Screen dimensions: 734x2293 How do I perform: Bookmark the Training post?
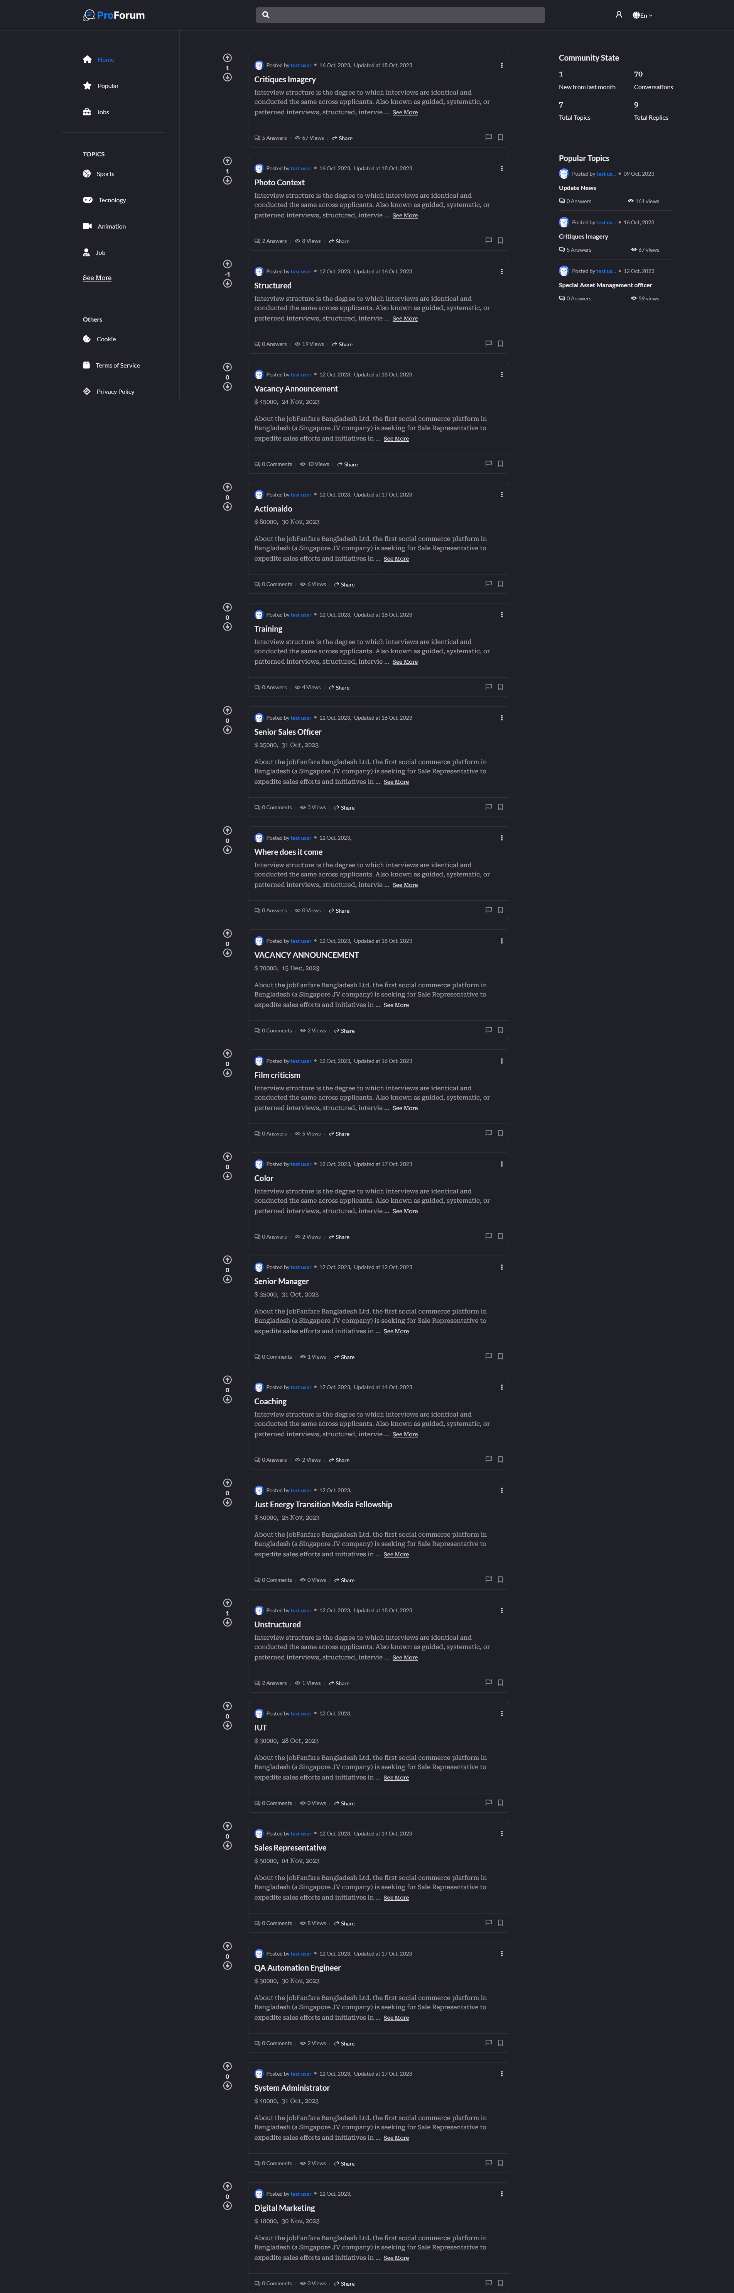(x=500, y=687)
